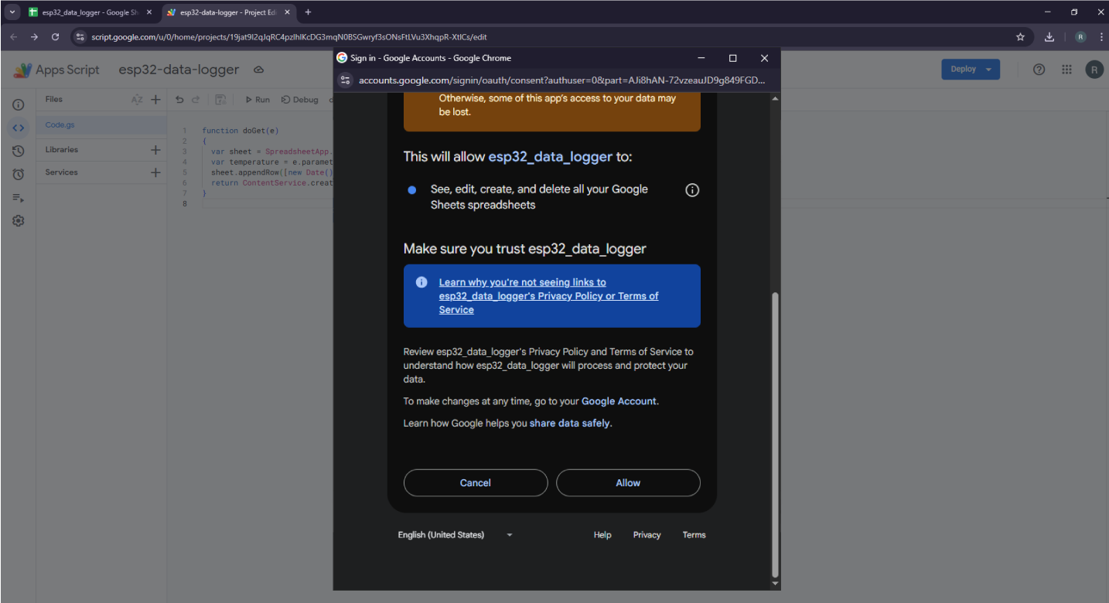1109x603 pixels.
Task: Click the Allow button in consent dialog
Action: [627, 482]
